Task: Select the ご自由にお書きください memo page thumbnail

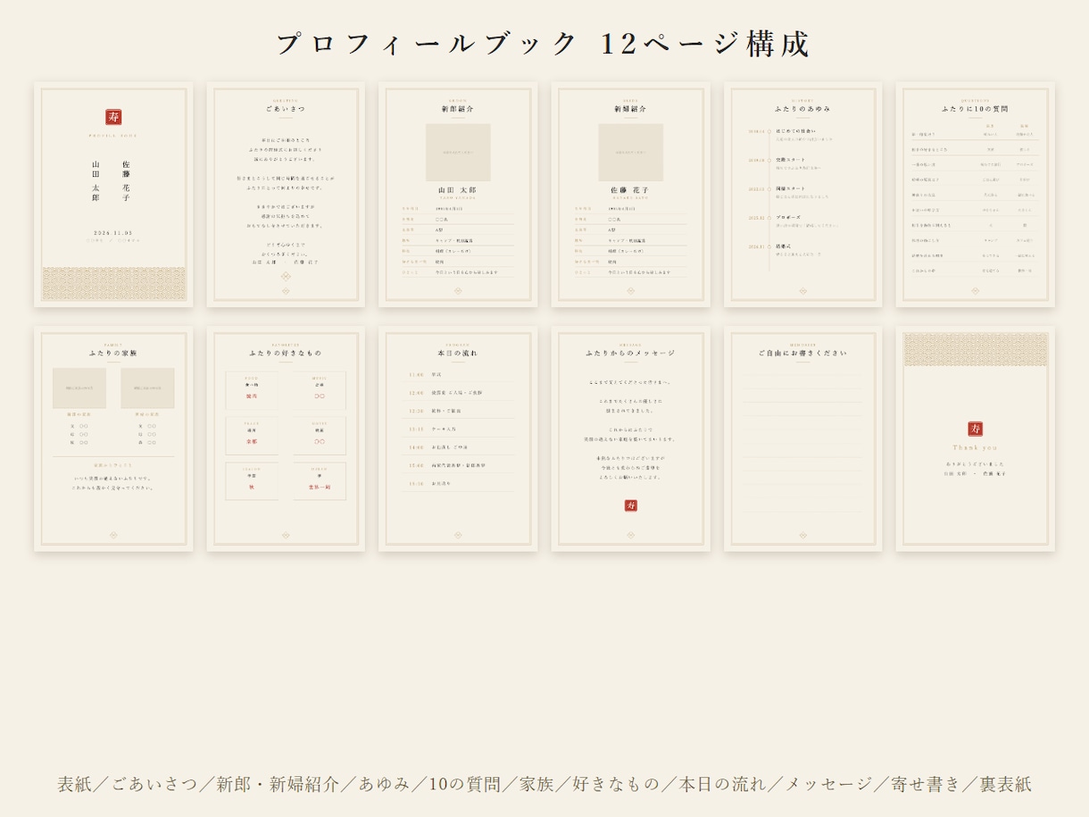Action: point(802,438)
